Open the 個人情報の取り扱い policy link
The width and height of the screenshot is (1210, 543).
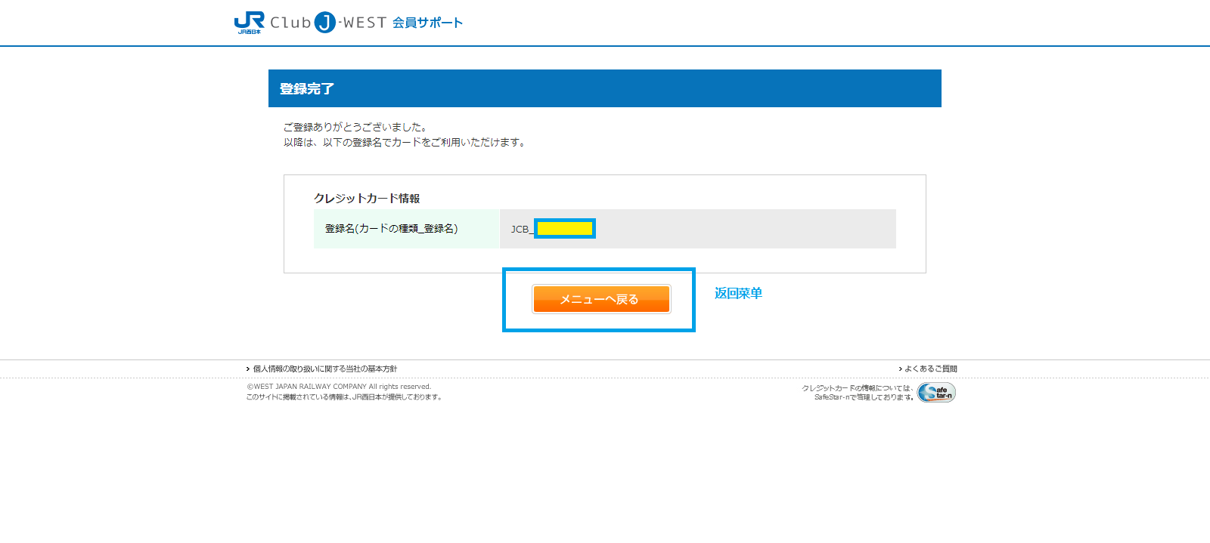(x=324, y=369)
